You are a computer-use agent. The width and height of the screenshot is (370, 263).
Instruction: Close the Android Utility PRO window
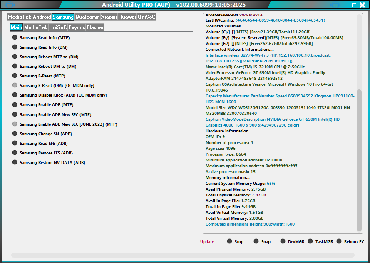pos(362,5)
